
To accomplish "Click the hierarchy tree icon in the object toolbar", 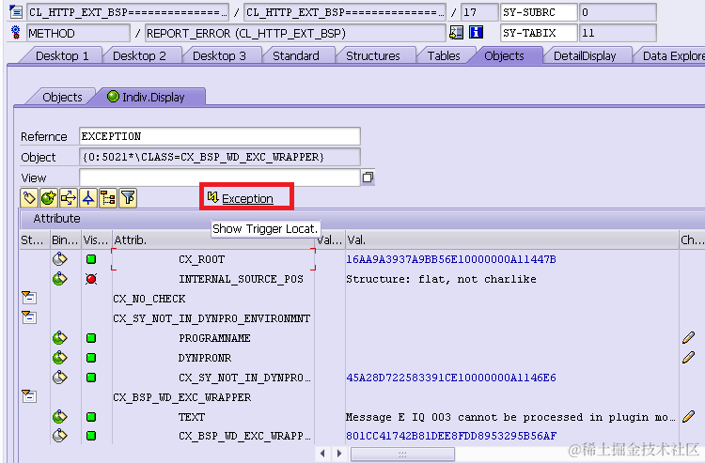I will (108, 197).
